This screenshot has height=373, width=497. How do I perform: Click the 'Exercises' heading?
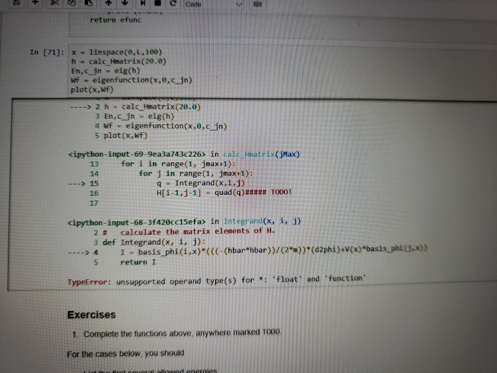[x=92, y=315]
